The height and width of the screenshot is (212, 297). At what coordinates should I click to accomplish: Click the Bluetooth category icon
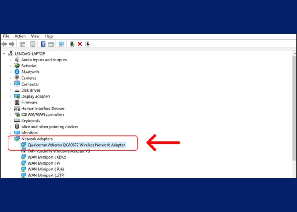(x=17, y=72)
